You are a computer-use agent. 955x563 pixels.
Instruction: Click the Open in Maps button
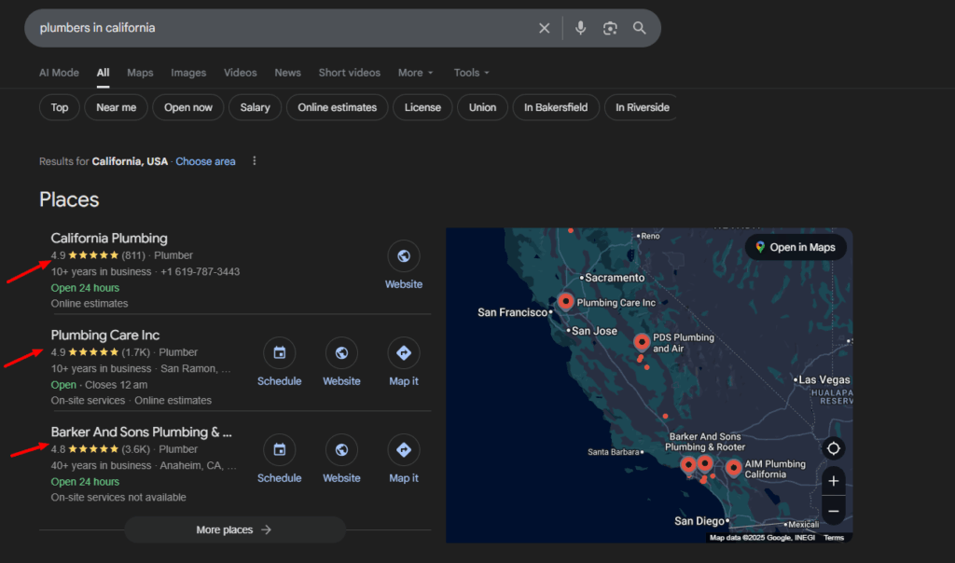point(796,247)
